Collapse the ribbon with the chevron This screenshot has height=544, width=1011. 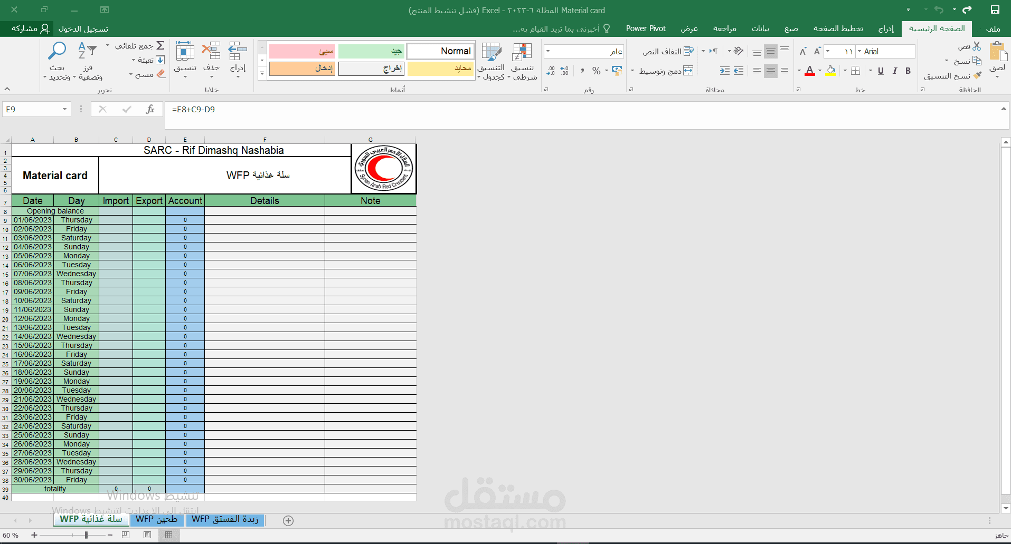tap(7, 89)
